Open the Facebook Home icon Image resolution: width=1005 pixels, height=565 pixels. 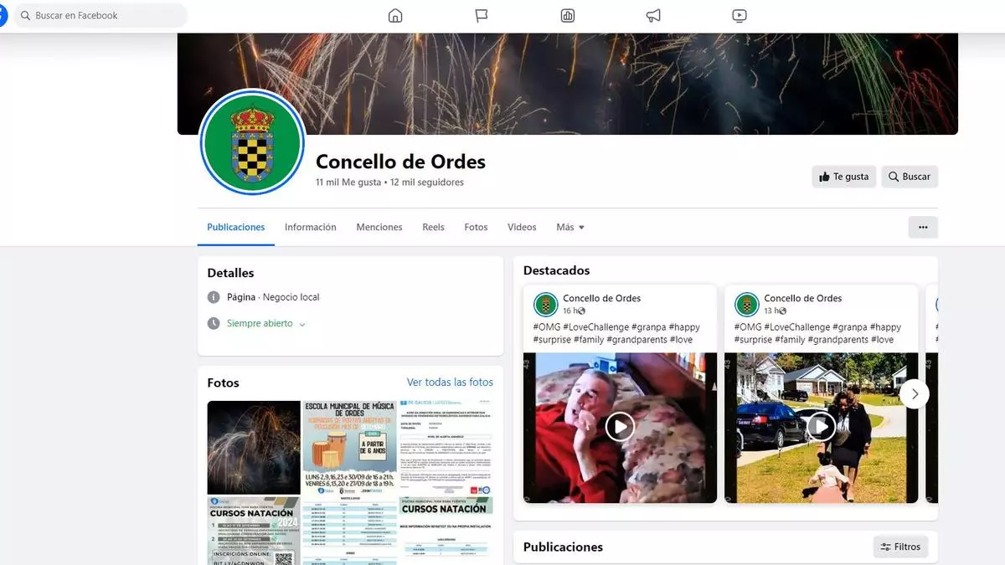pyautogui.click(x=395, y=16)
